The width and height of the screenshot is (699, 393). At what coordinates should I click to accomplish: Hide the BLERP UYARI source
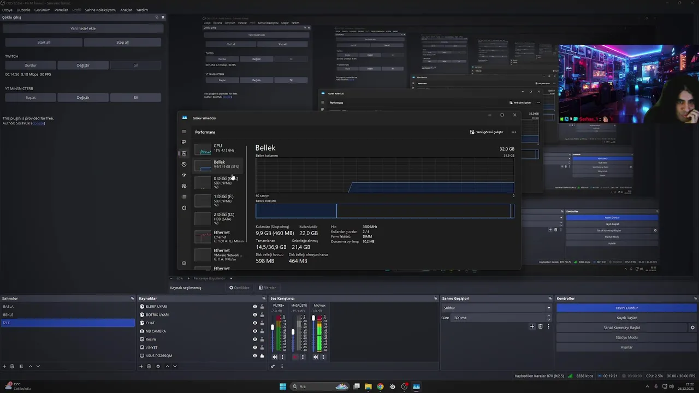254,307
